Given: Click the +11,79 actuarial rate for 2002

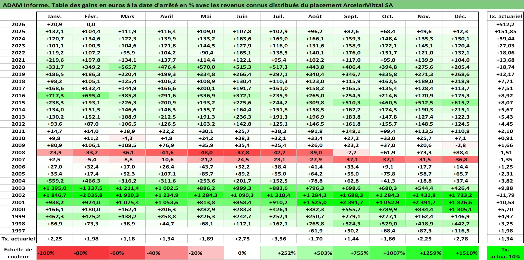Looking at the screenshot, I should pyautogui.click(x=505, y=195).
